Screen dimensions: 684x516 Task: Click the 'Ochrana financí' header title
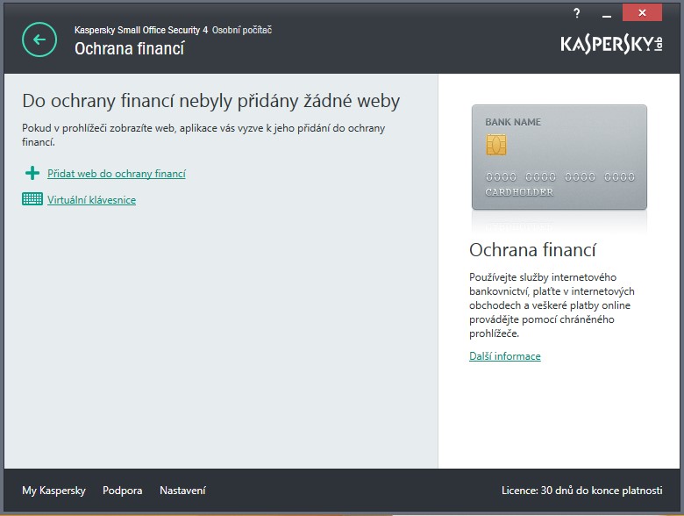(129, 48)
